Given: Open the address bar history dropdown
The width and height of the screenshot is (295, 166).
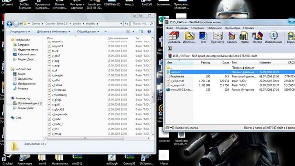Looking at the screenshot, I should coord(121,24).
